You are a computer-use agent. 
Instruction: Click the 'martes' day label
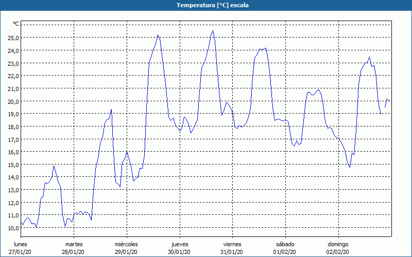(x=74, y=244)
